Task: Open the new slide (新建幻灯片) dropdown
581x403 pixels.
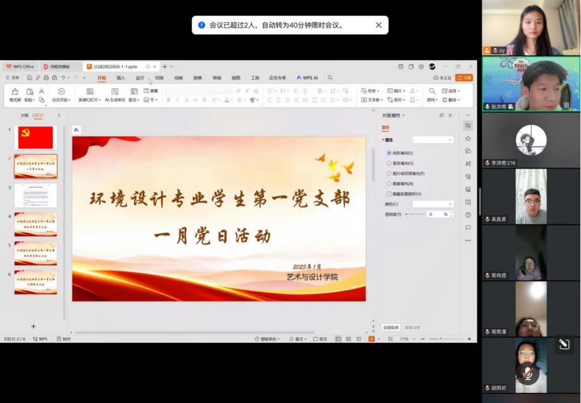Action: [x=91, y=100]
